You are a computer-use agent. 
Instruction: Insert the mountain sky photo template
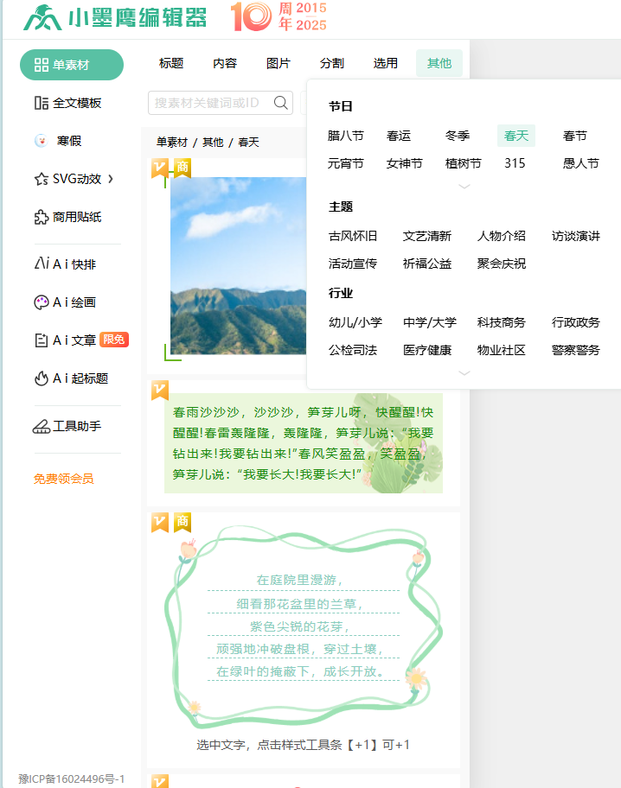coord(238,266)
